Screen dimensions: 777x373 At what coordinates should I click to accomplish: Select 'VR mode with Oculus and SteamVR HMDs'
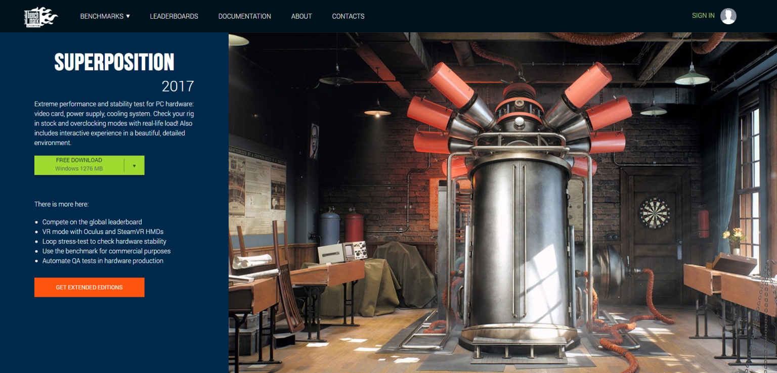[x=103, y=231]
